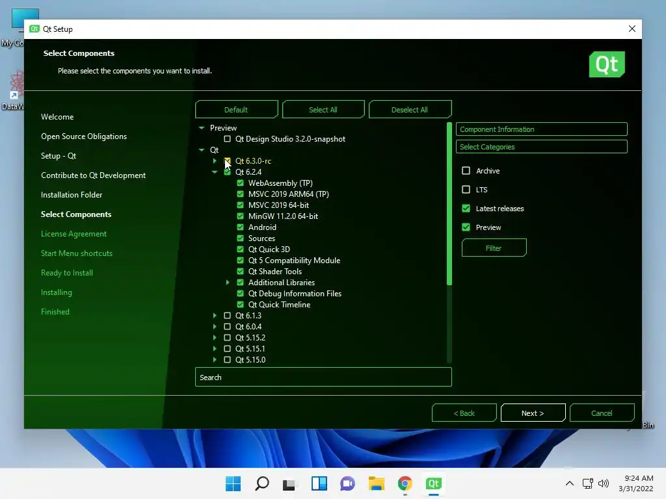Toggle the Qt 6.3.0-rc checkbox
Viewport: 666px width, 499px height.
pyautogui.click(x=227, y=161)
